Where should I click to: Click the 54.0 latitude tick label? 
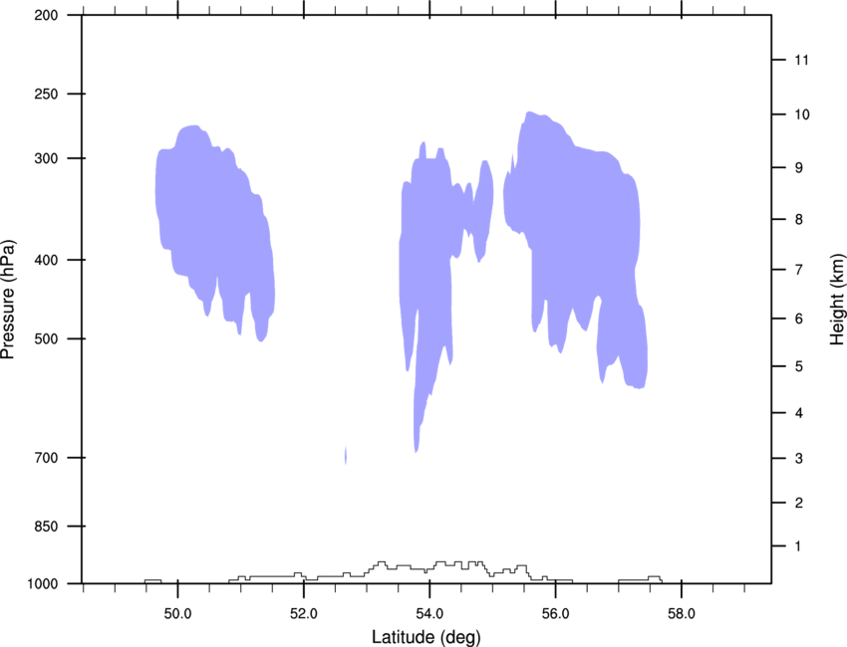[x=429, y=614]
